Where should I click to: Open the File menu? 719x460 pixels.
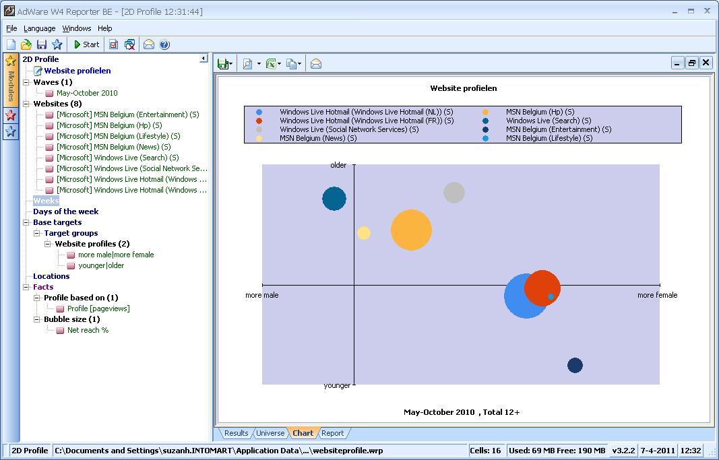tap(11, 28)
